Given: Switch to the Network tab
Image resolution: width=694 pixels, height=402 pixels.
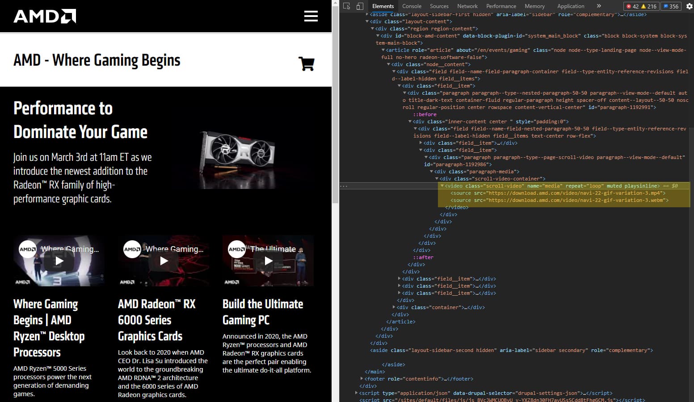Looking at the screenshot, I should 467,6.
